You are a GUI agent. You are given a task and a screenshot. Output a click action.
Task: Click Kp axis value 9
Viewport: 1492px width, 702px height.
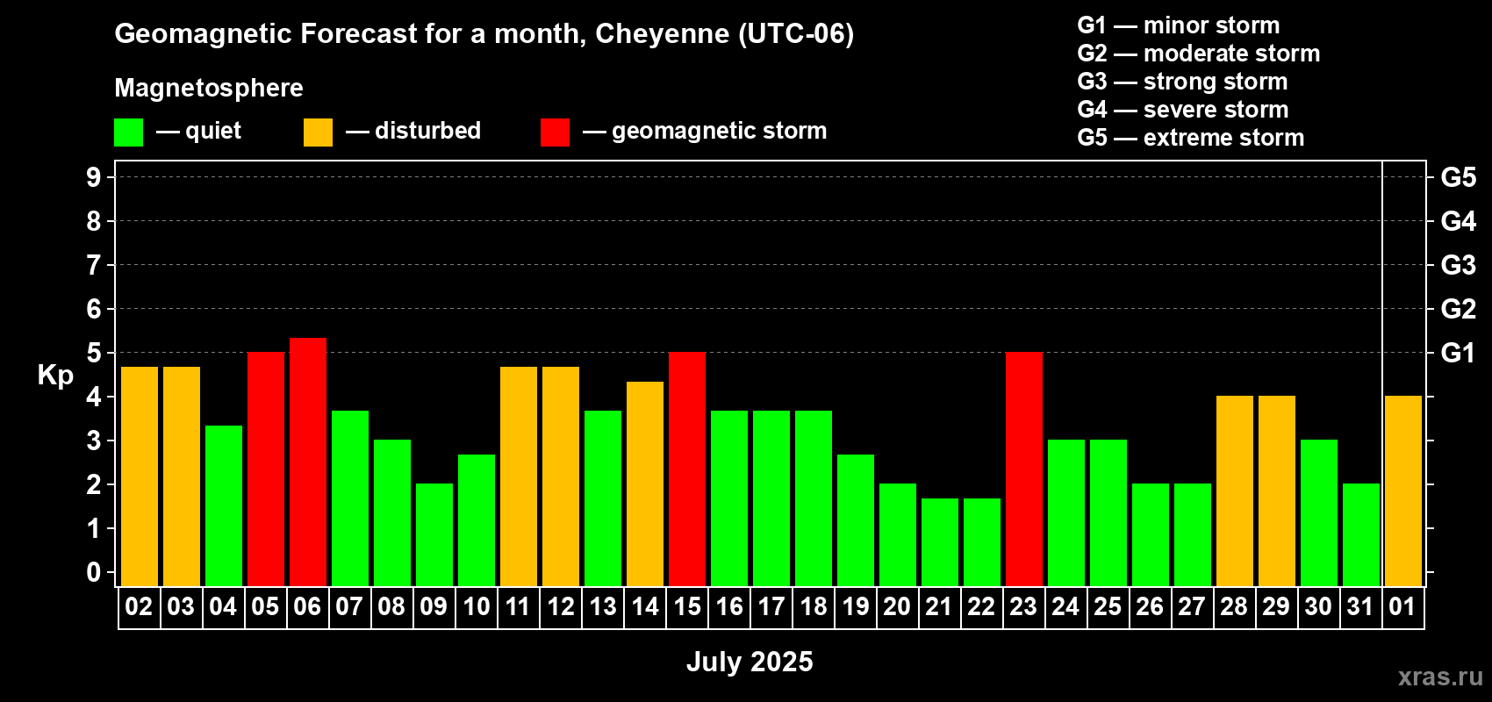pos(94,177)
